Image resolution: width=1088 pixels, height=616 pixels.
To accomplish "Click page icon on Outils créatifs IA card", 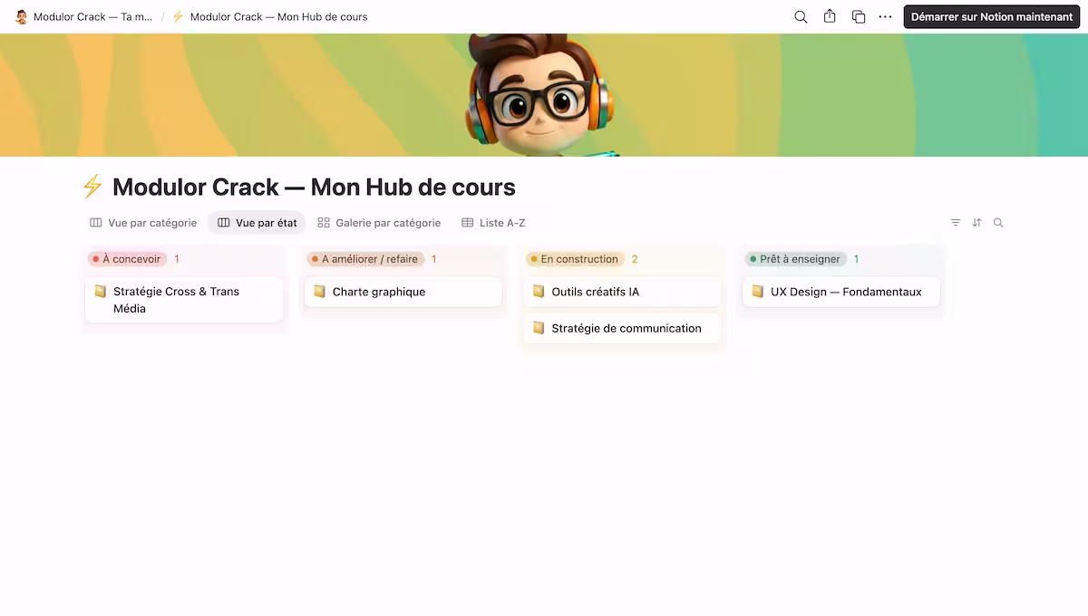I will (539, 292).
